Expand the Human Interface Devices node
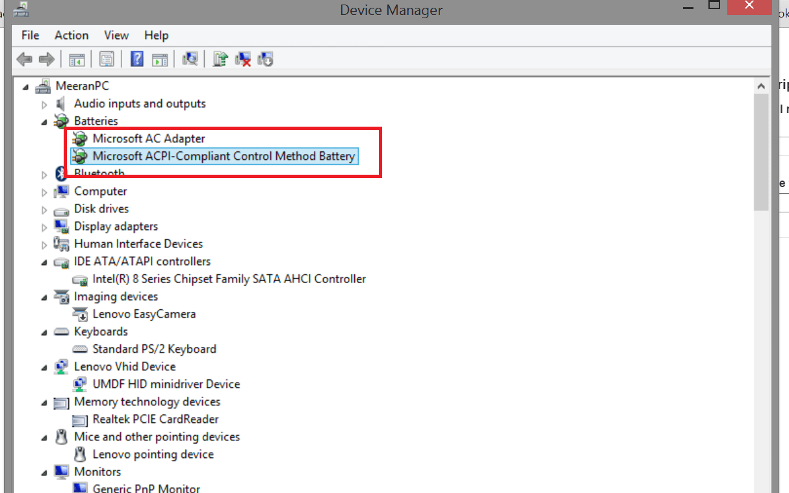The image size is (789, 493). [44, 244]
